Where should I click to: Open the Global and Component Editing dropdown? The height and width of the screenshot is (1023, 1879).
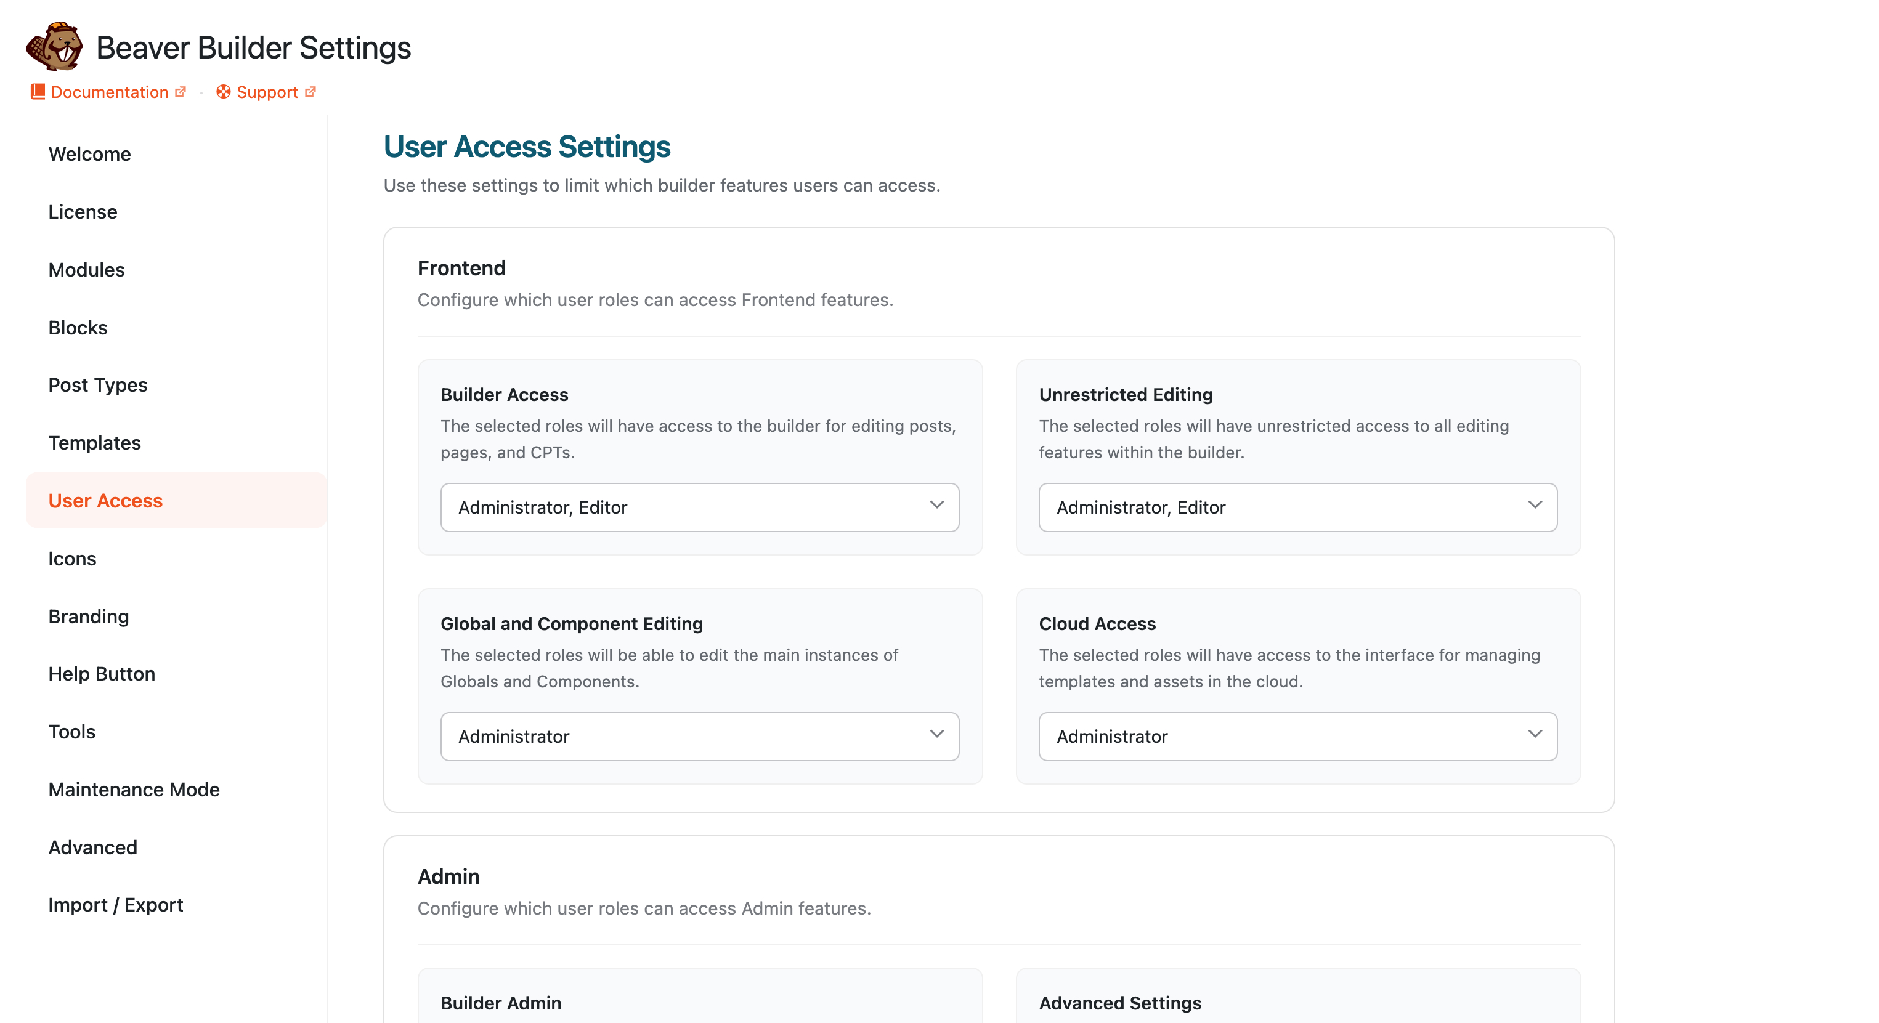tap(699, 737)
